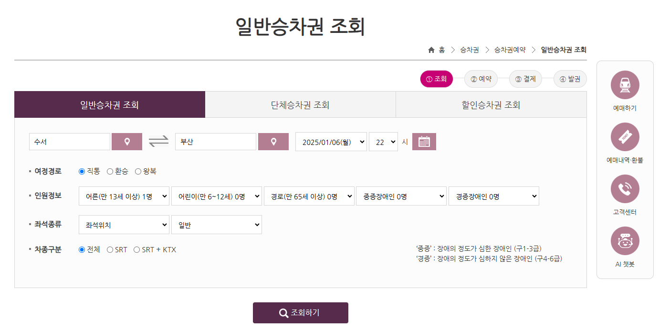Launch the AI 챗봇 assistant
The height and width of the screenshot is (330, 659).
point(625,241)
